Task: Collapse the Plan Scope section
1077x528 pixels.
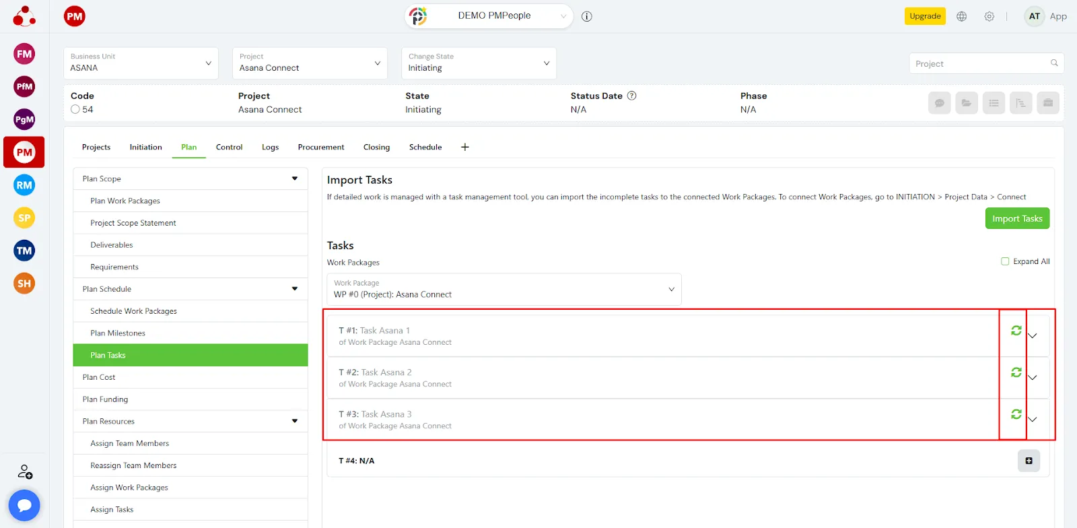Action: [294, 178]
